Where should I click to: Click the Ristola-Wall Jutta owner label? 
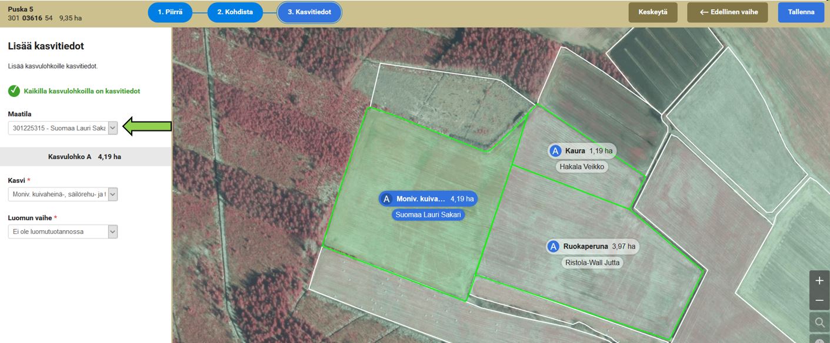point(591,263)
